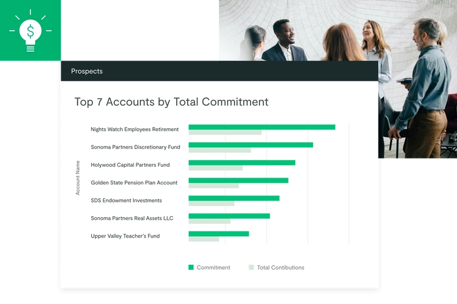Select Nights Watch Employees Retirement account label

tap(134, 129)
